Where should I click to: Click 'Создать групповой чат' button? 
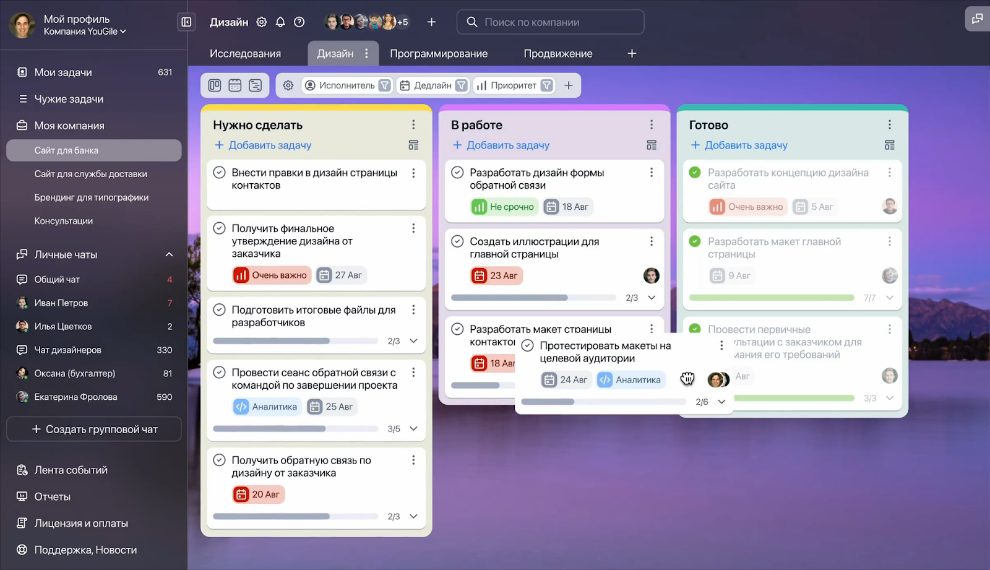click(x=94, y=429)
